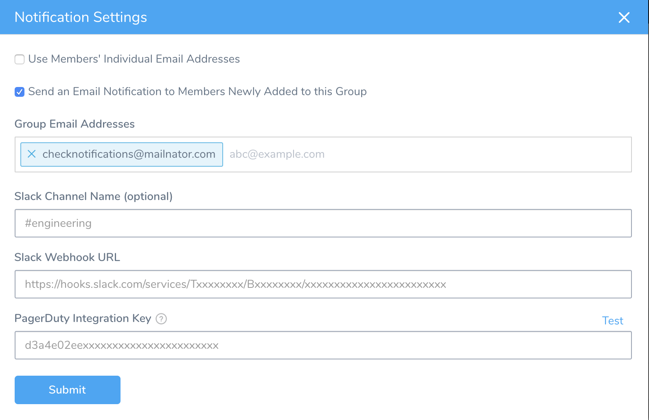Viewport: 649px width, 420px height.
Task: Click the Use Members' Individual Email Addresses label
Action: tap(134, 59)
